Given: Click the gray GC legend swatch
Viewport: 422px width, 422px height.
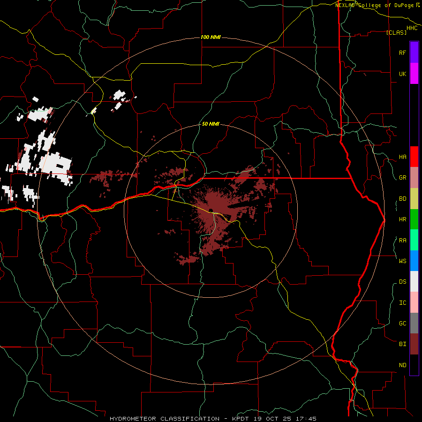Looking at the screenshot, I should pyautogui.click(x=414, y=323).
